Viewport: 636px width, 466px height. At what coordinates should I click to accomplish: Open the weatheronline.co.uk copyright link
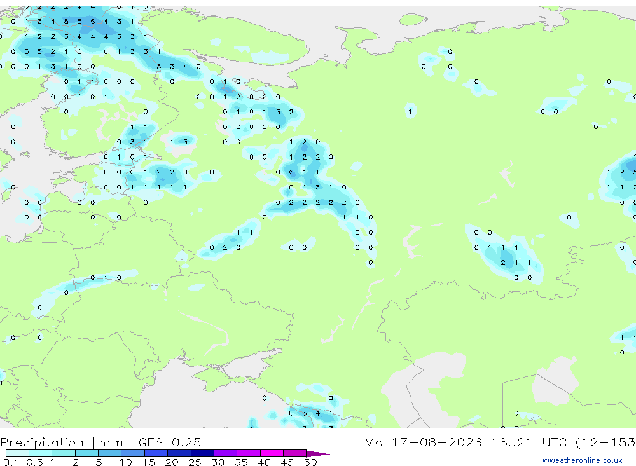[582, 460]
